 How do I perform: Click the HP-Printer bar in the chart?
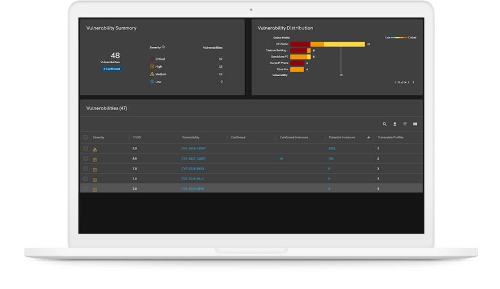point(327,44)
